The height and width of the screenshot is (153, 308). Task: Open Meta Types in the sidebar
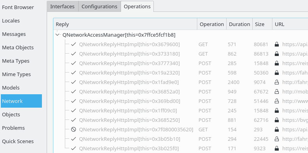pyautogui.click(x=15, y=61)
